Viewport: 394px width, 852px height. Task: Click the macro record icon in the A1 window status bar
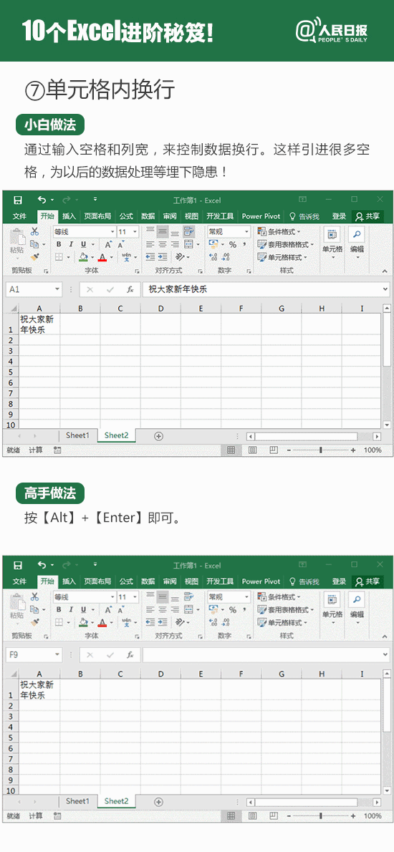(x=57, y=450)
